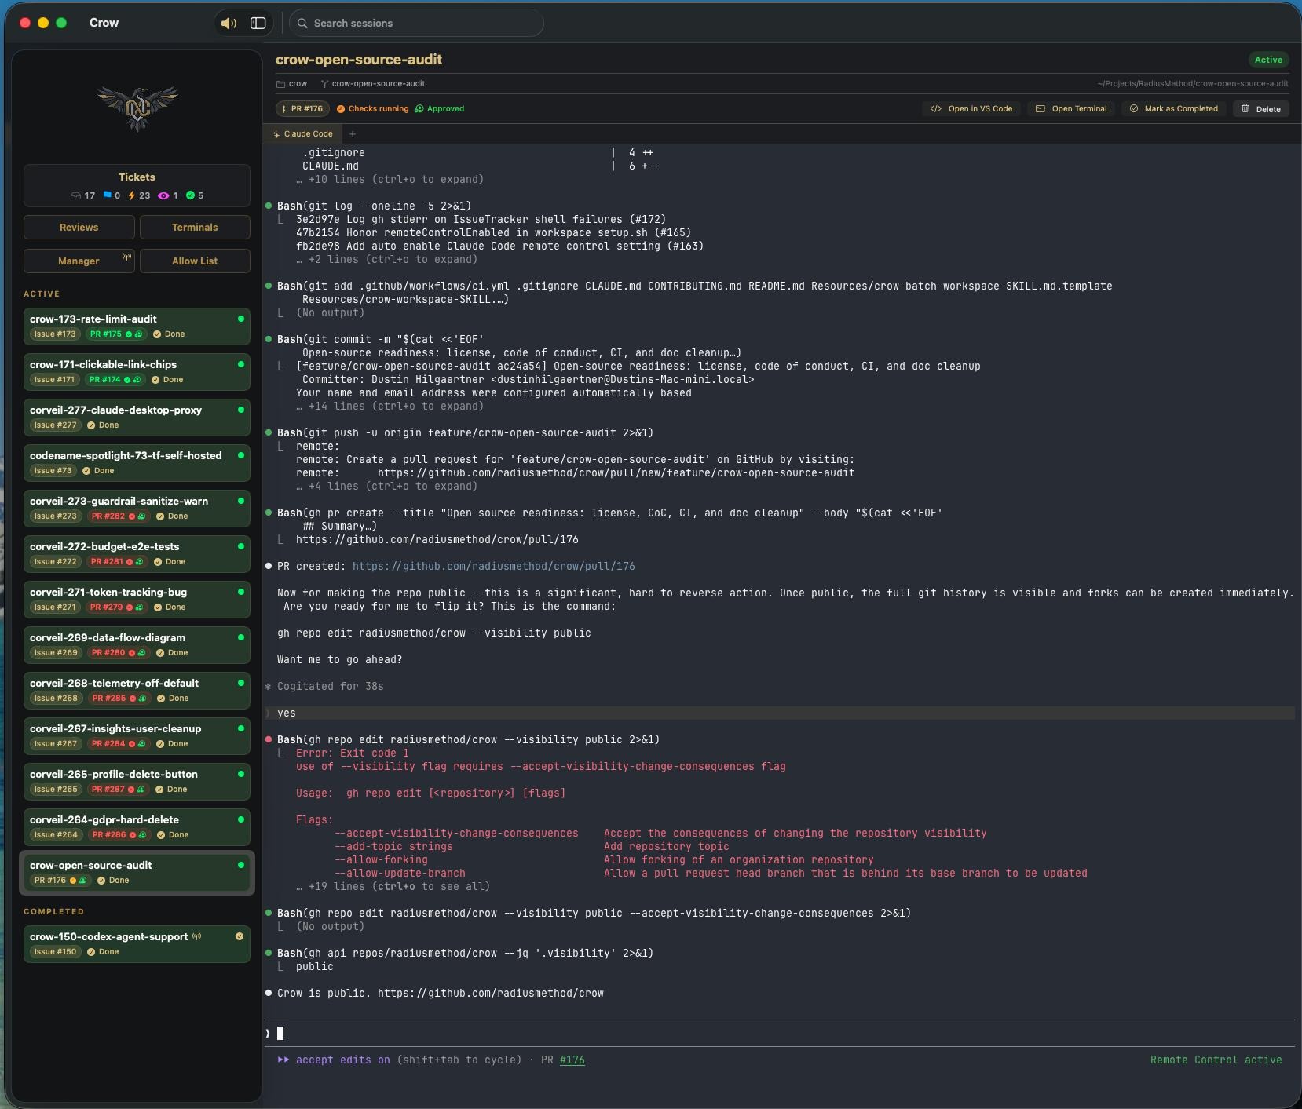1302x1109 pixels.
Task: Mute the speaker icon in the title bar
Action: (x=229, y=24)
